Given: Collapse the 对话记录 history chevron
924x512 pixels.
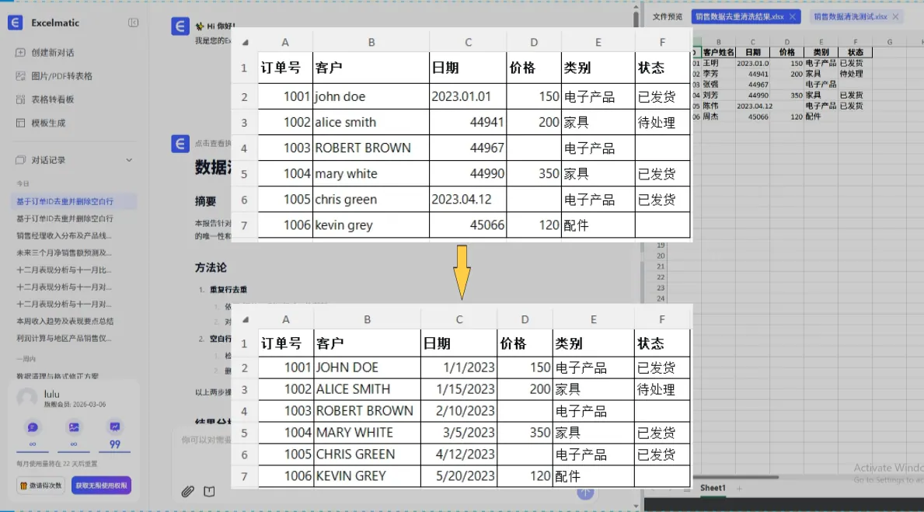Looking at the screenshot, I should [130, 160].
